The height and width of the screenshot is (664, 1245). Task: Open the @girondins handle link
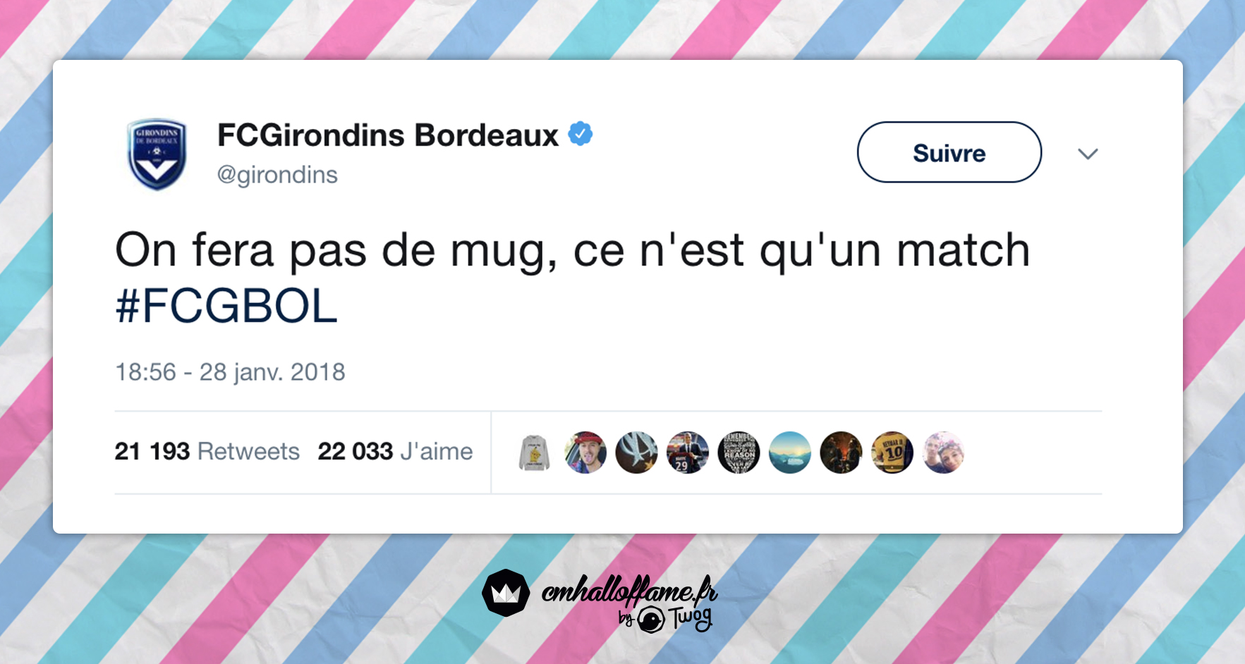pyautogui.click(x=277, y=174)
